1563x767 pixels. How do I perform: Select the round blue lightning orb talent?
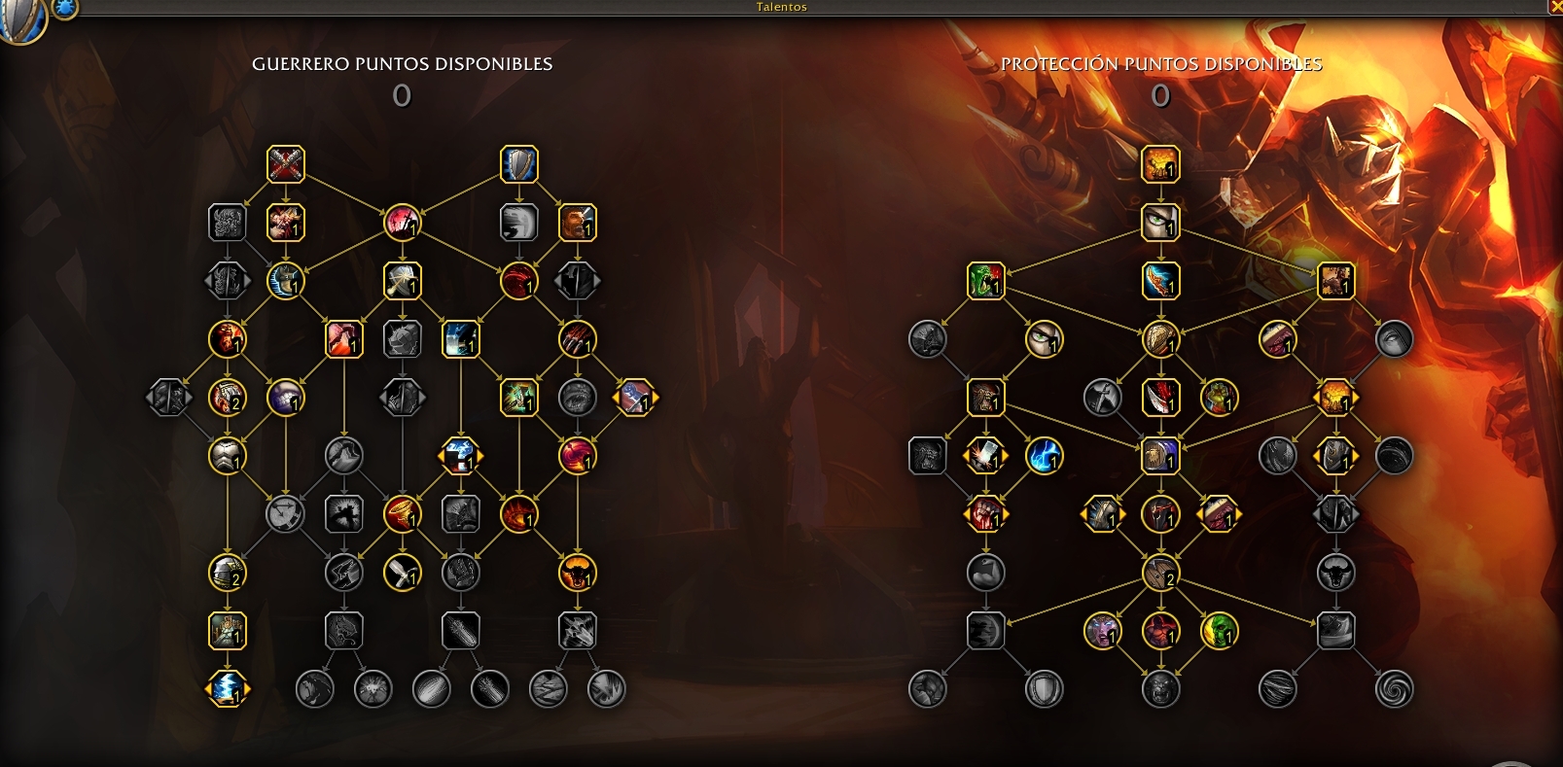point(1045,456)
